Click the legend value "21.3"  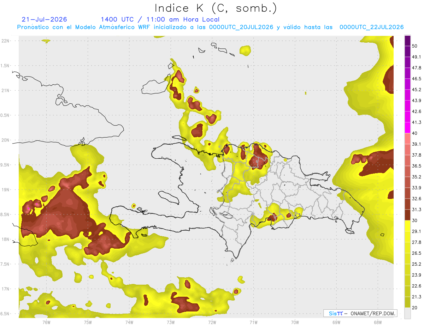pos(416,297)
